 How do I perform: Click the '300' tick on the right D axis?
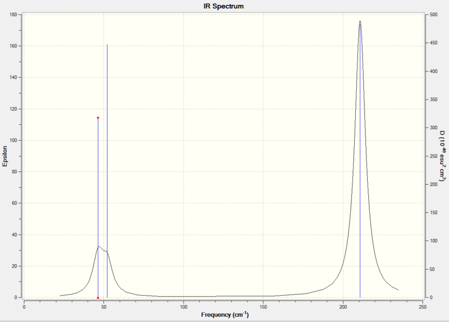[x=433, y=128]
